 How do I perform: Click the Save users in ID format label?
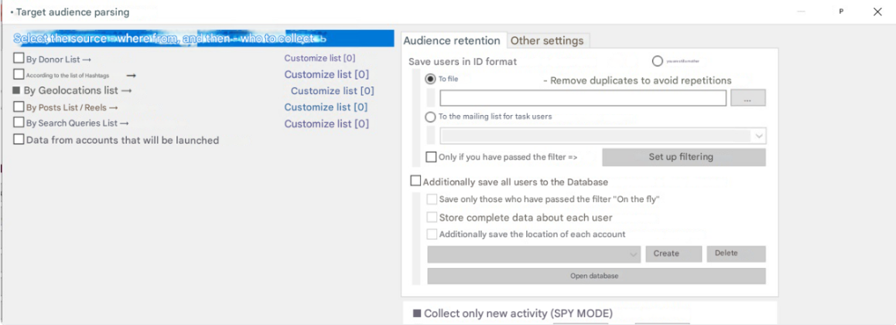[x=463, y=62]
